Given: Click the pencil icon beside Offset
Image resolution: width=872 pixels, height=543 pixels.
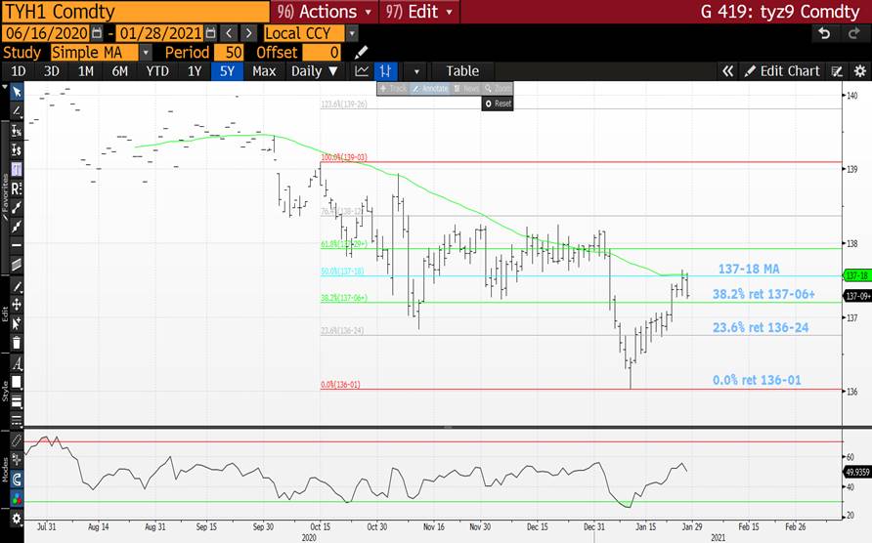Looking at the screenshot, I should (x=361, y=52).
